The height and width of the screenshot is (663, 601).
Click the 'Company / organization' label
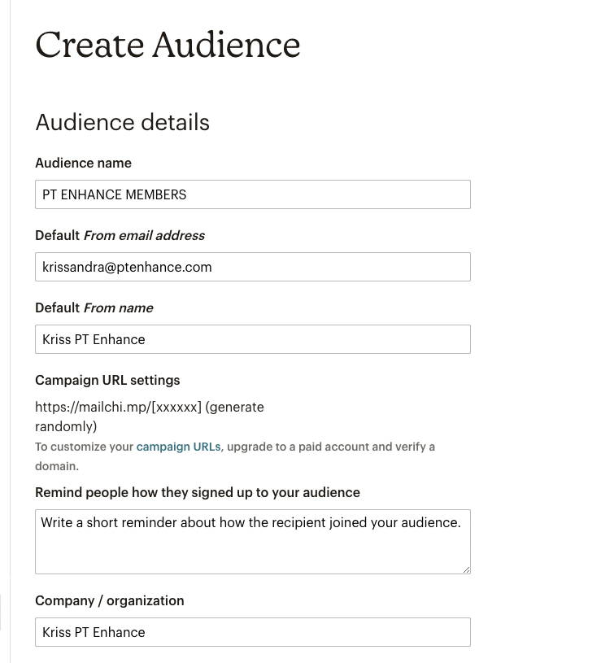click(110, 600)
